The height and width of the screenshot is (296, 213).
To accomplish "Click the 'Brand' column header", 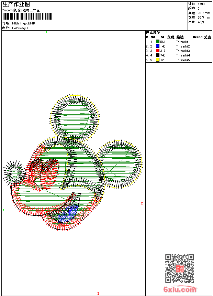I will 198,37.
